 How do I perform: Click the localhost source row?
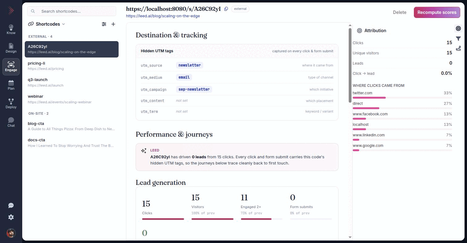(x=402, y=126)
